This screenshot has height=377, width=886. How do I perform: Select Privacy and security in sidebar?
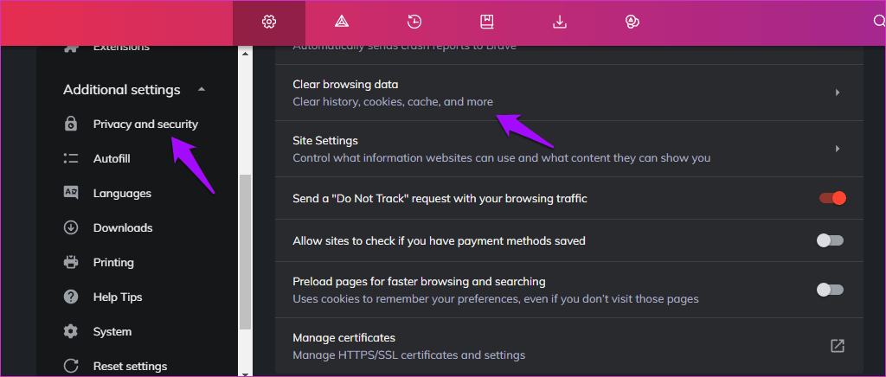pyautogui.click(x=145, y=125)
